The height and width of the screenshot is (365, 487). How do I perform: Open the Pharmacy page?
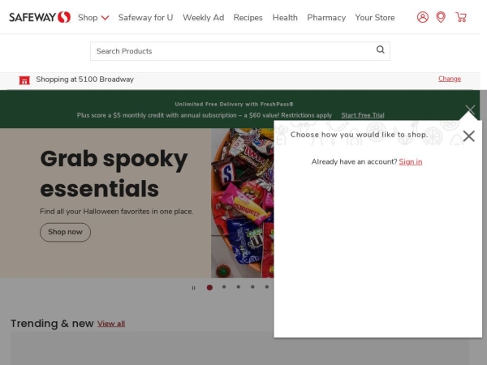point(326,18)
